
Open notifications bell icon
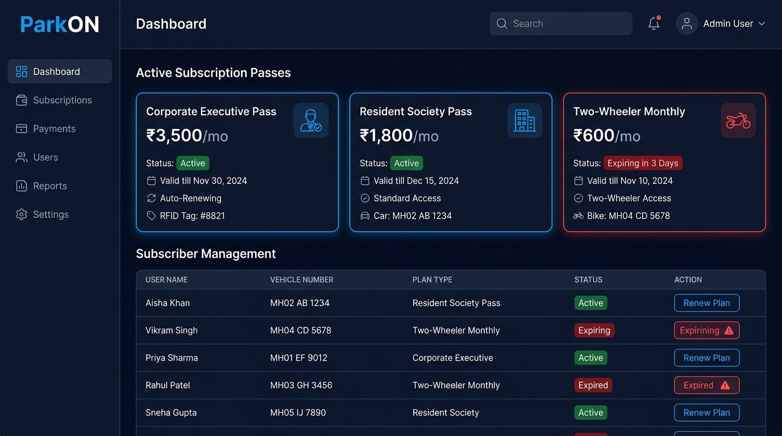[654, 23]
